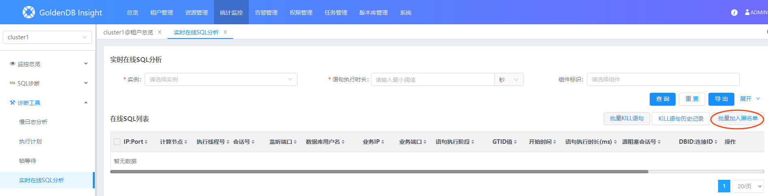768x196 pixels.
Task: Click 批量加入黑名单 button
Action: (x=738, y=118)
